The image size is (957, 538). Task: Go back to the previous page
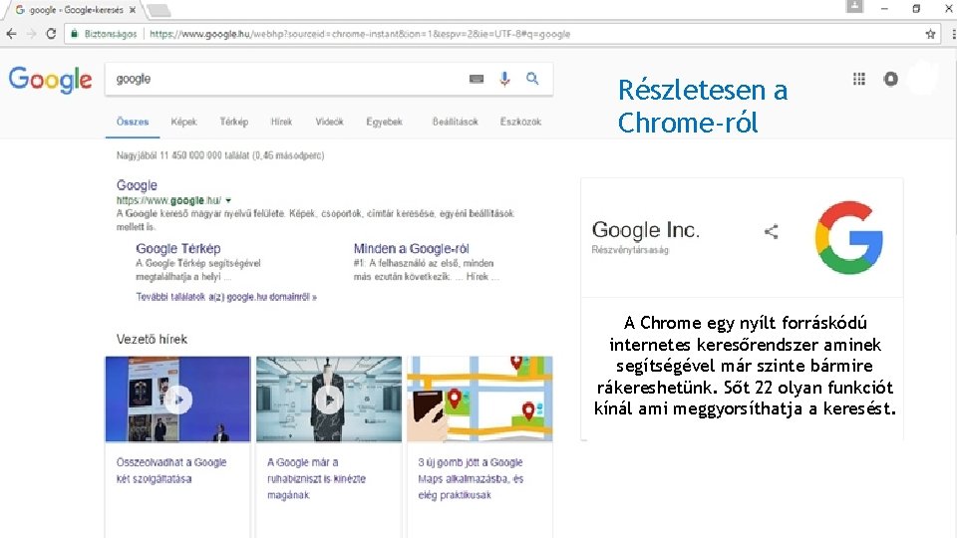11,33
